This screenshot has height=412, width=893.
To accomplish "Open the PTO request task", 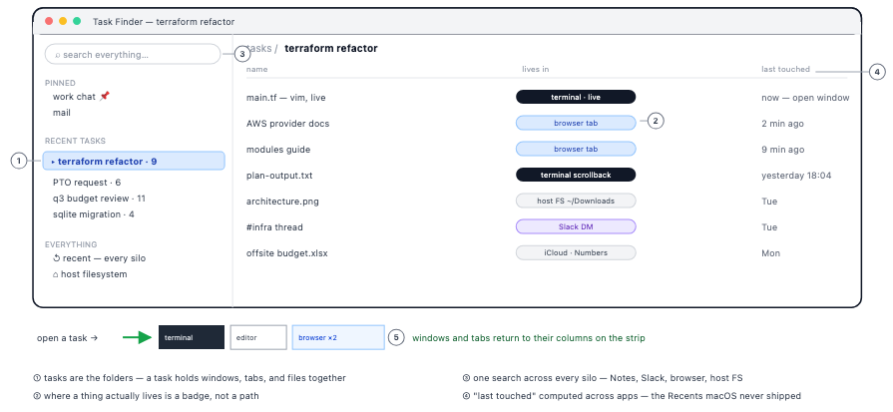I will coord(87,183).
